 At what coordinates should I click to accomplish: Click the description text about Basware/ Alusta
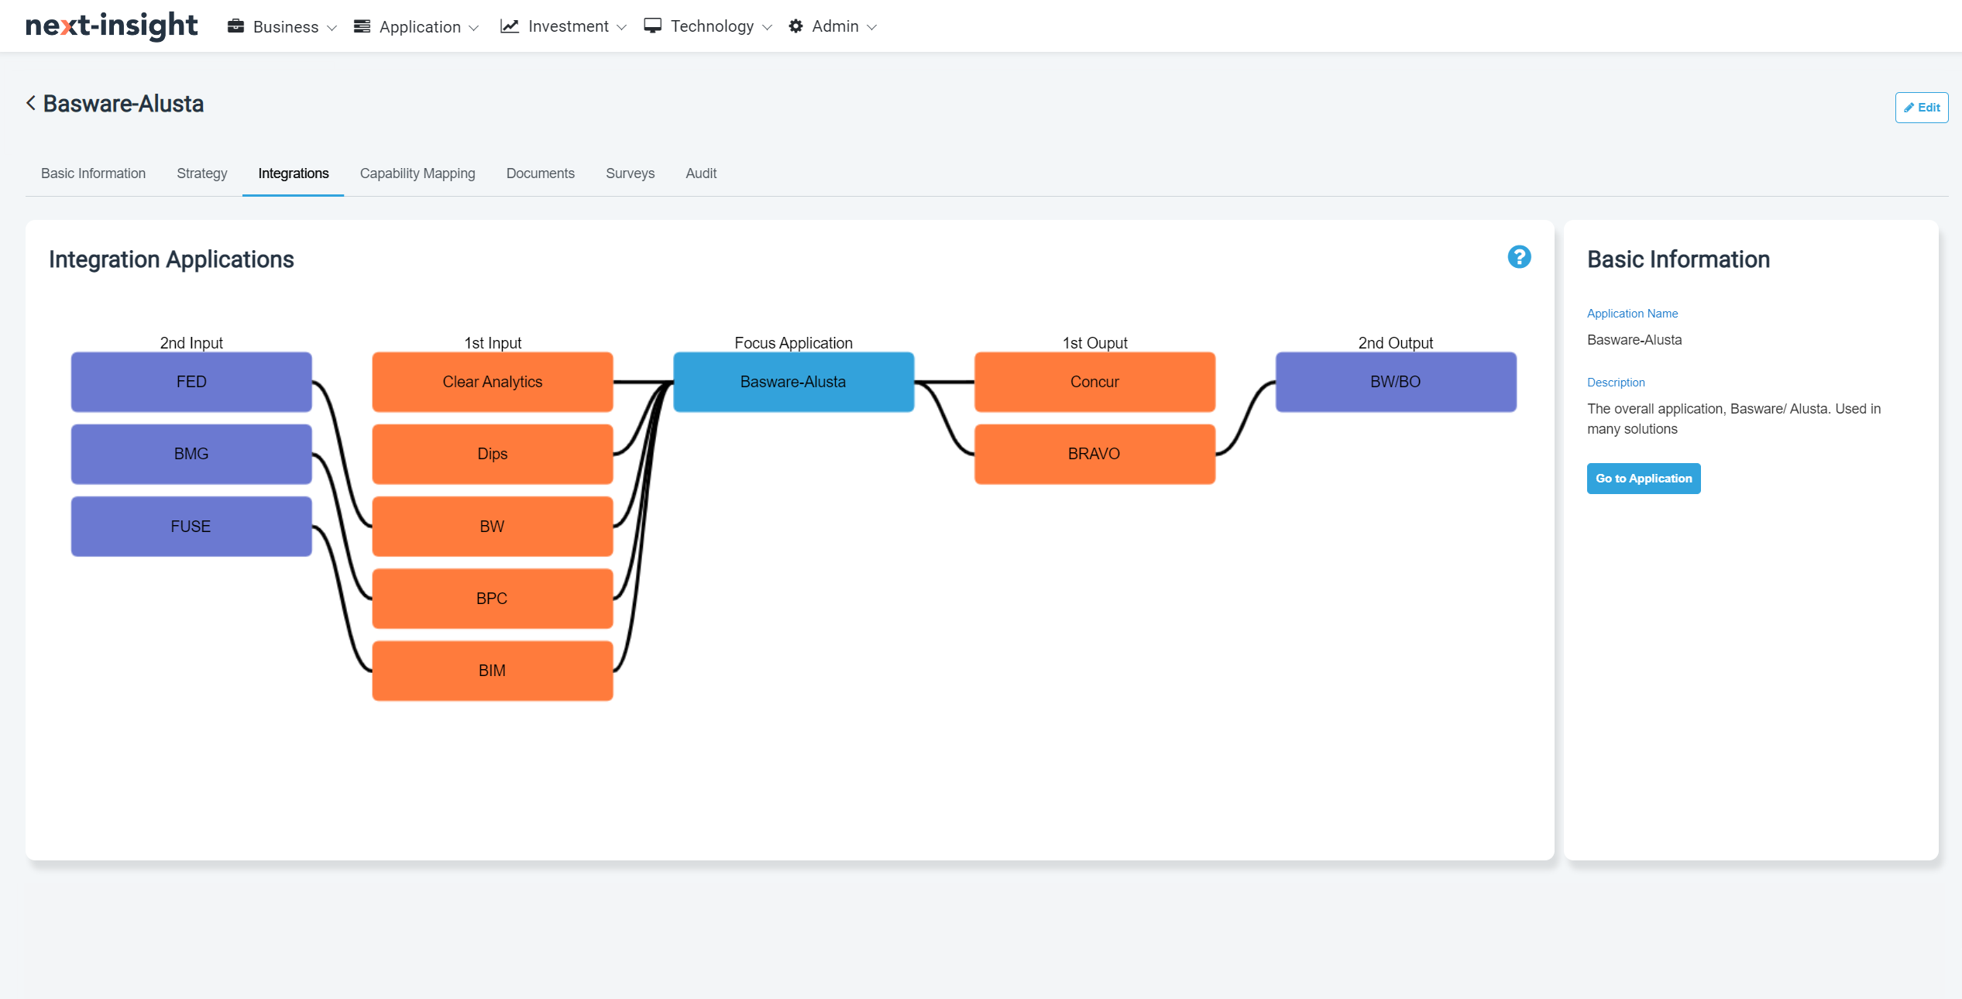click(1734, 419)
